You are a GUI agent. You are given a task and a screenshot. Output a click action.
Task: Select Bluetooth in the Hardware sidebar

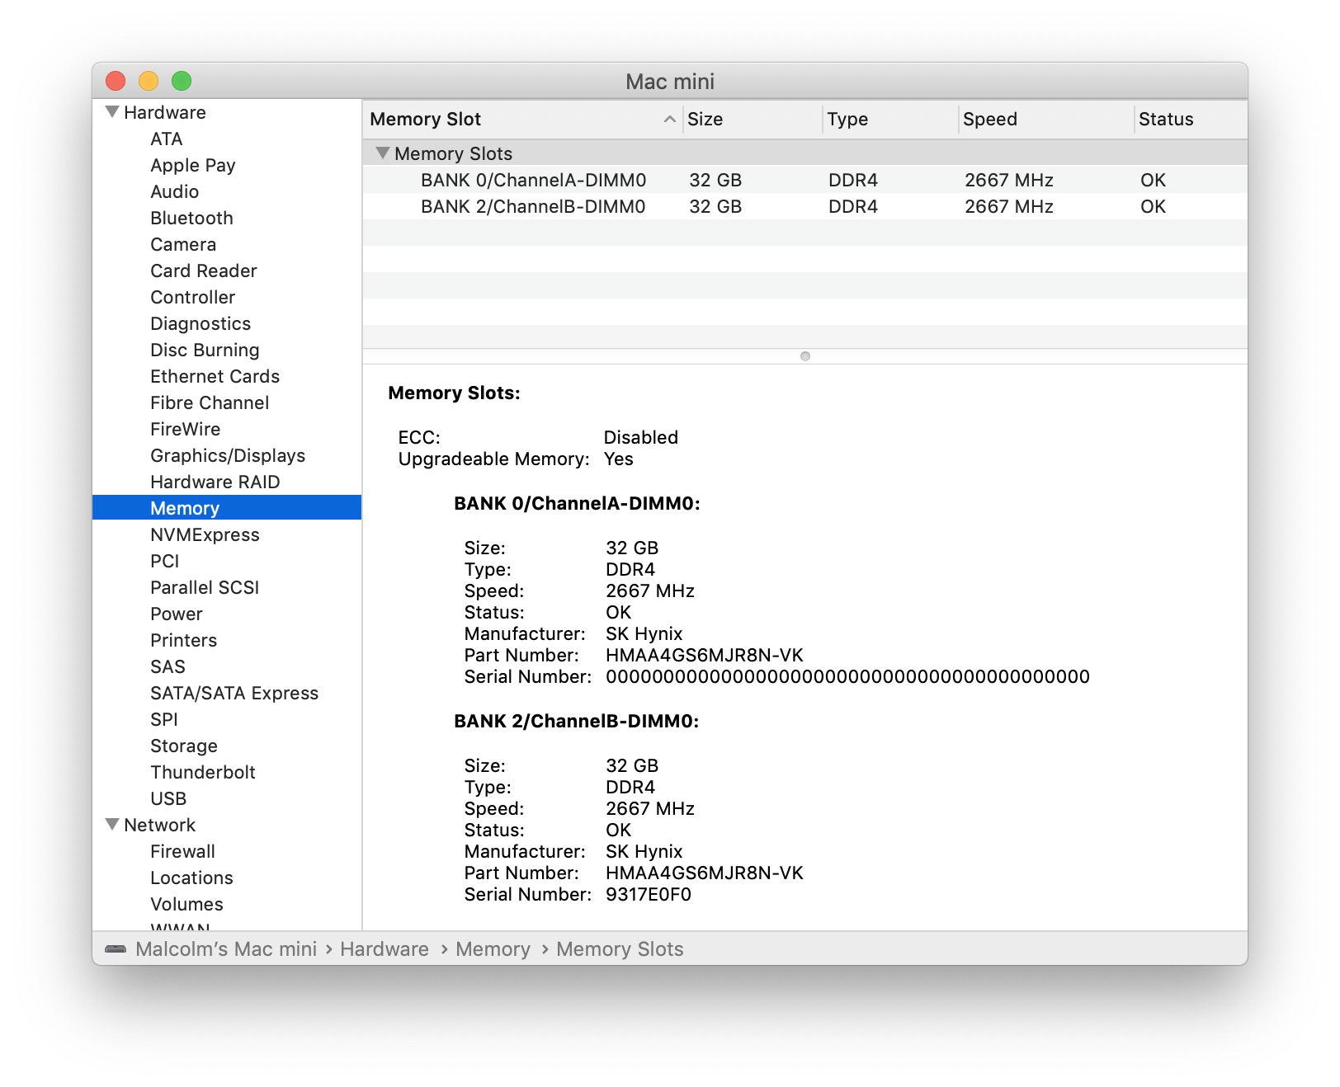tap(191, 218)
